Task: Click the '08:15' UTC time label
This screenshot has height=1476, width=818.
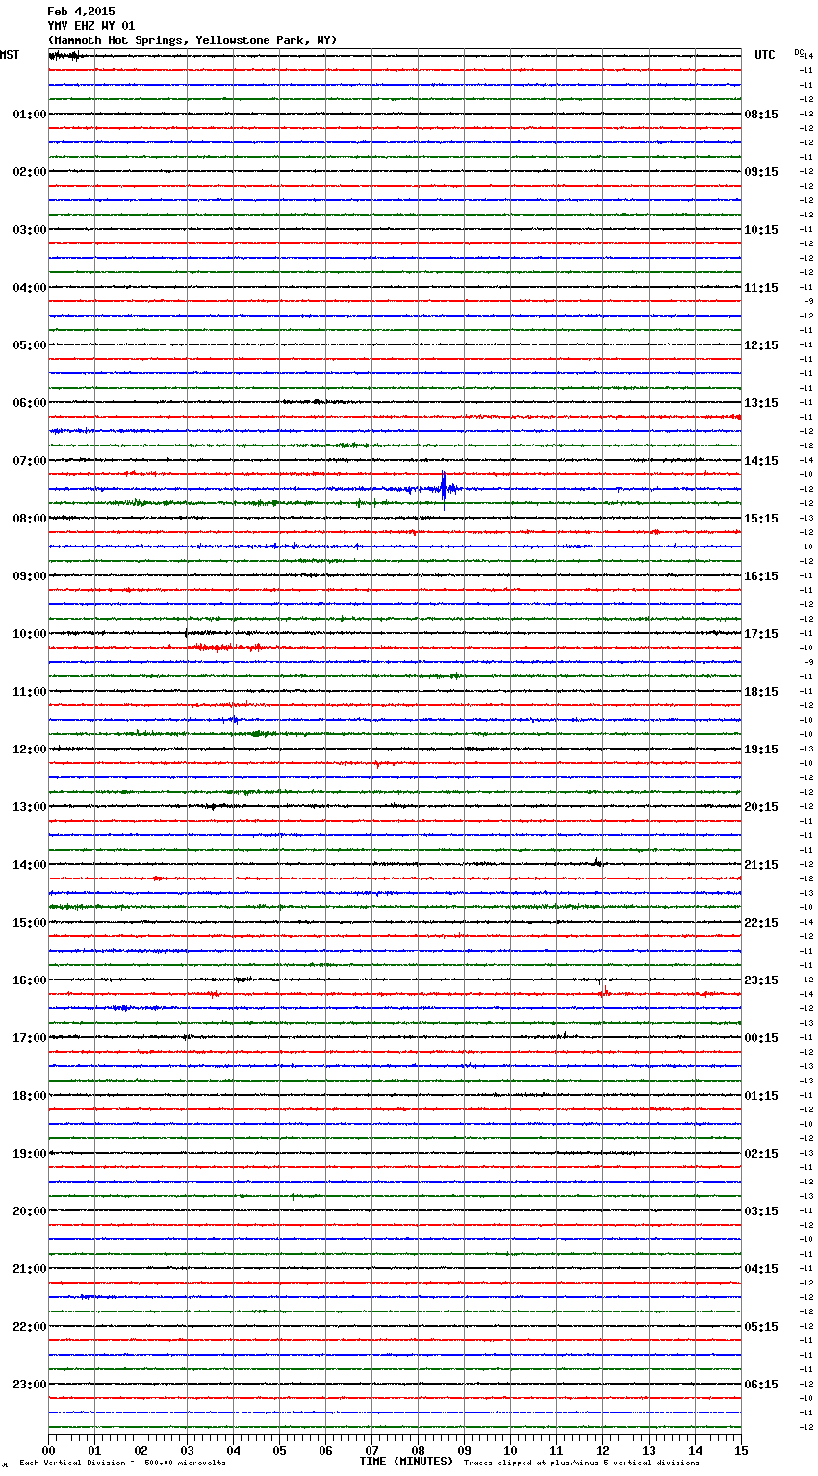Action: click(761, 115)
